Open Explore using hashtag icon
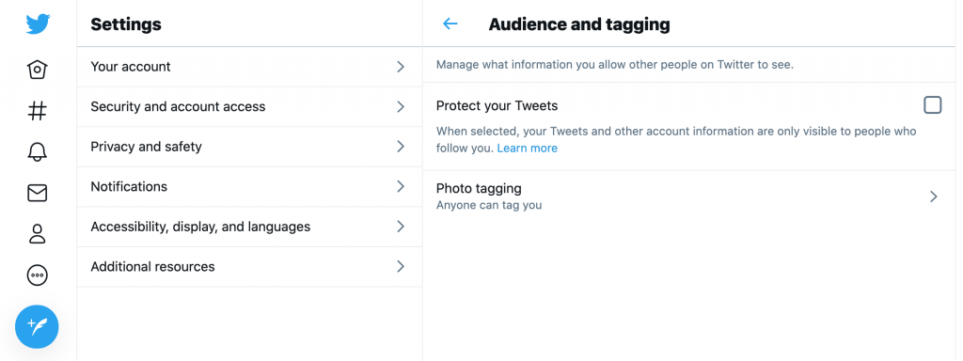963x361 pixels. click(x=38, y=111)
